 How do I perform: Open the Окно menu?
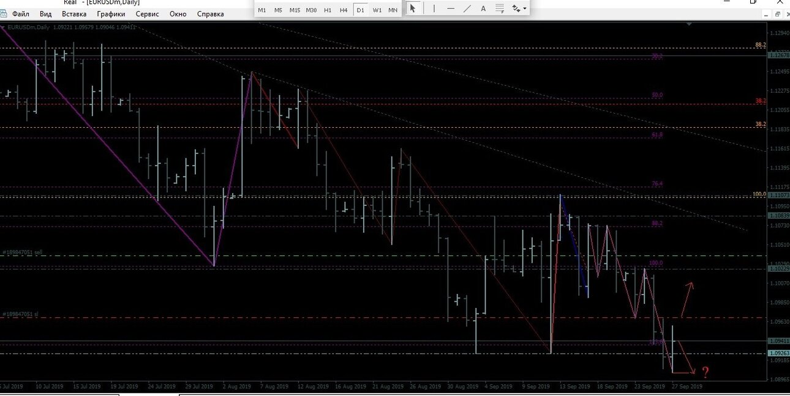click(178, 13)
